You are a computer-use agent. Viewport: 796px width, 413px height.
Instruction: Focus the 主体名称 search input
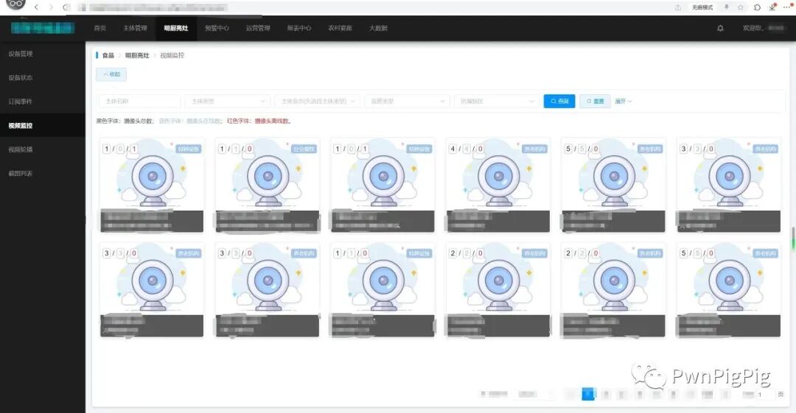(139, 102)
